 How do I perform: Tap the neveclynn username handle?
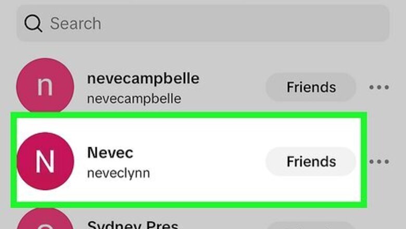[118, 173]
